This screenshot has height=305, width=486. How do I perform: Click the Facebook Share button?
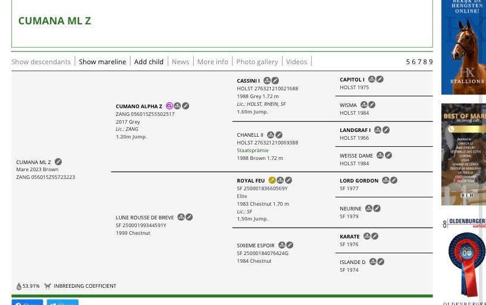(27, 302)
